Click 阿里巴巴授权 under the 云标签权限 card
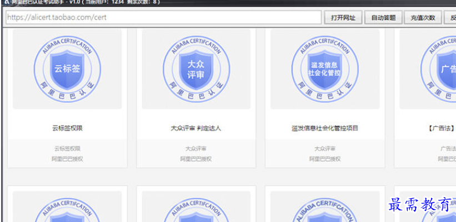Screen dimensions: 456x222 67,159
